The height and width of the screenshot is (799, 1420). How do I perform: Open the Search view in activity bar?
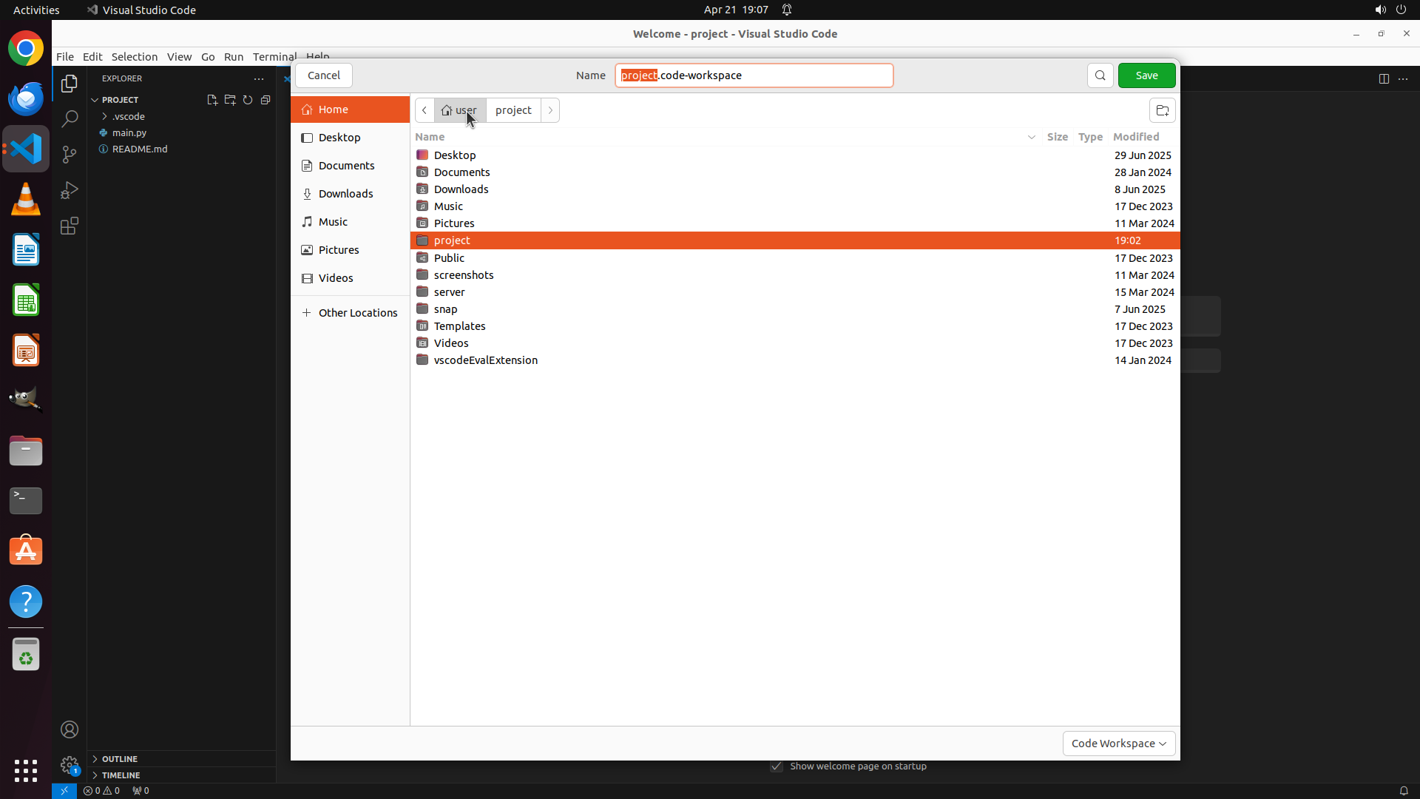[70, 119]
